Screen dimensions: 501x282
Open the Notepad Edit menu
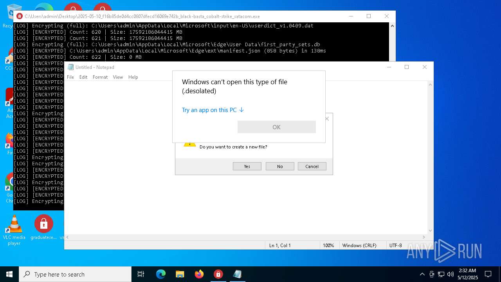pos(83,77)
